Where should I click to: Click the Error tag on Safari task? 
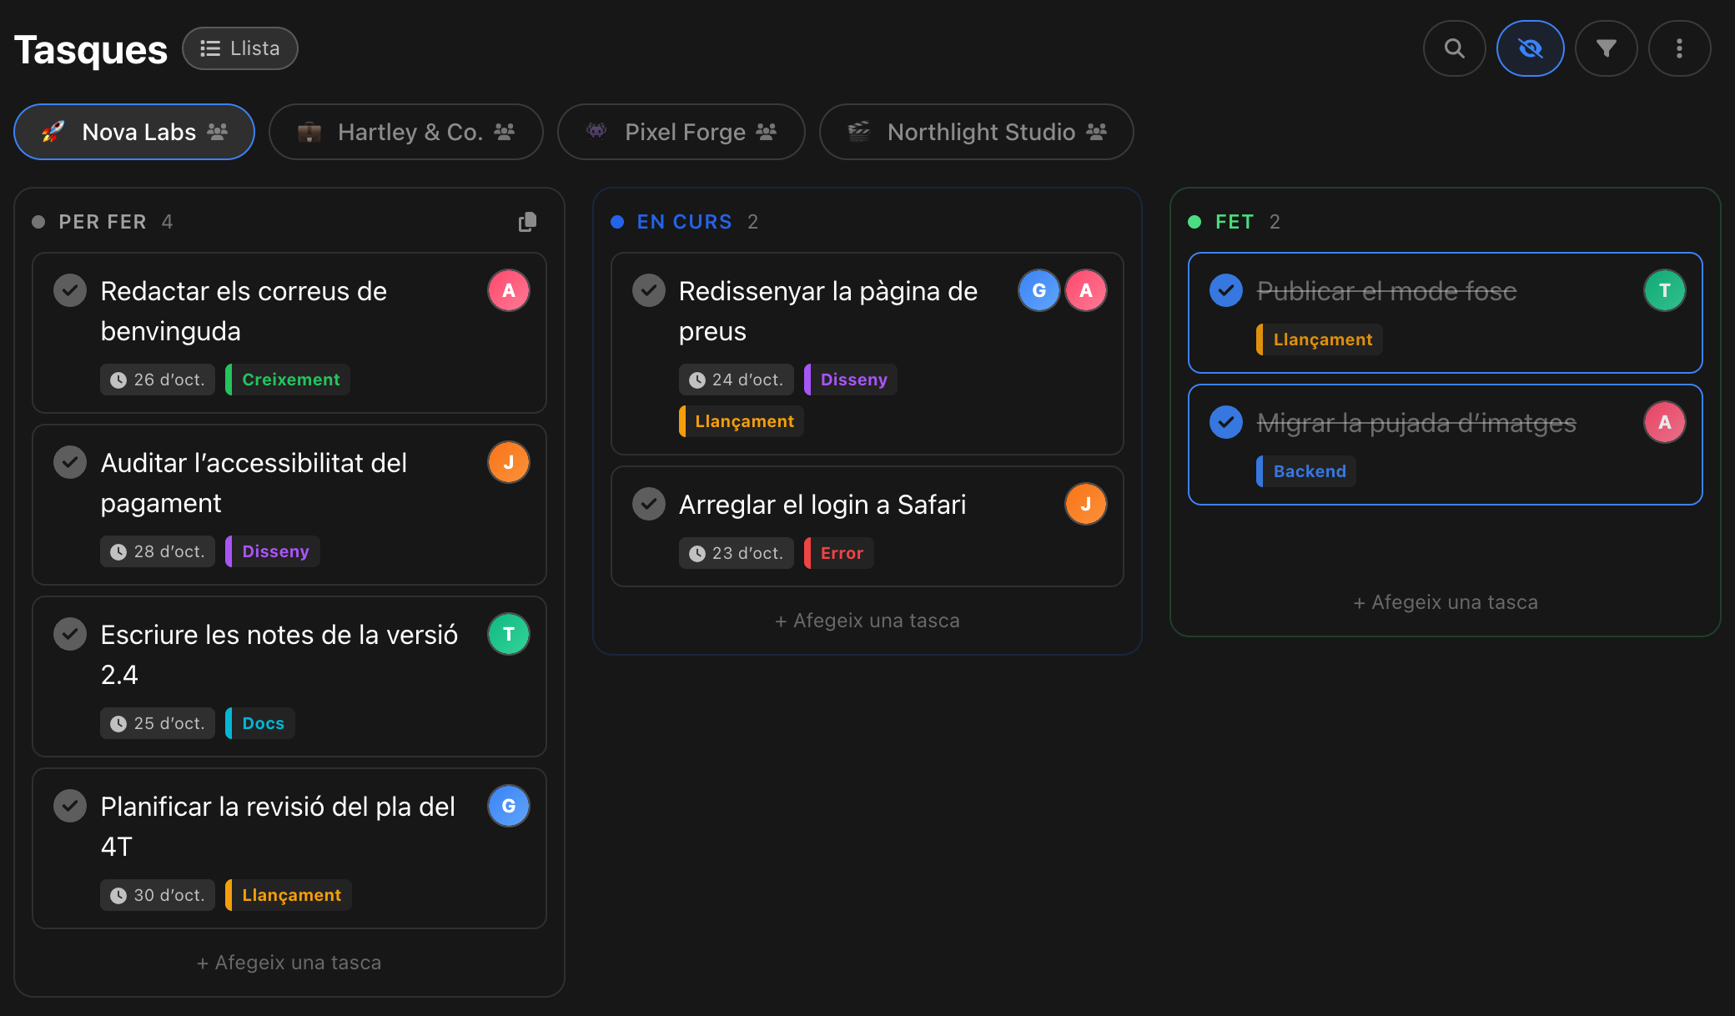(839, 553)
